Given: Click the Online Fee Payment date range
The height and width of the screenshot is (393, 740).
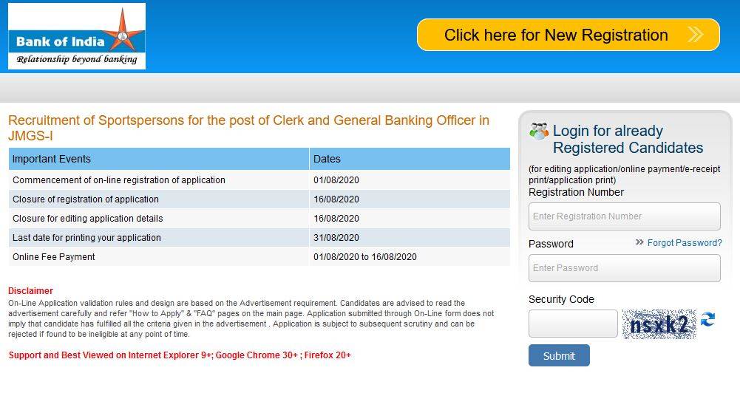Looking at the screenshot, I should pos(364,257).
